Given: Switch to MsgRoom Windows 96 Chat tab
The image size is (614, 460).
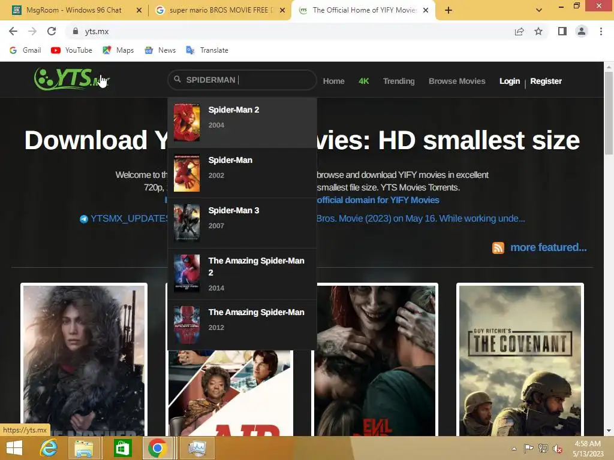Looking at the screenshot, I should pyautogui.click(x=74, y=10).
